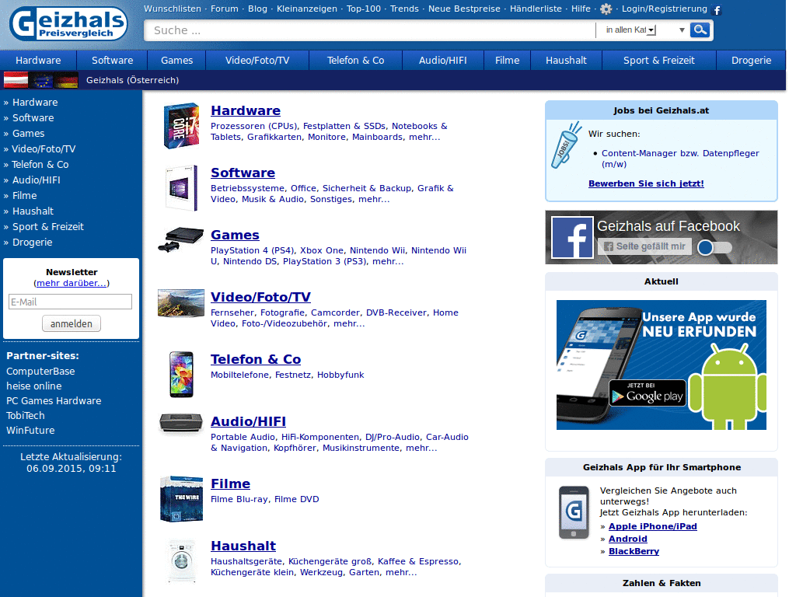Viewport: 796px width, 597px height.
Task: Open the Filme Blu-ray link
Action: click(239, 499)
